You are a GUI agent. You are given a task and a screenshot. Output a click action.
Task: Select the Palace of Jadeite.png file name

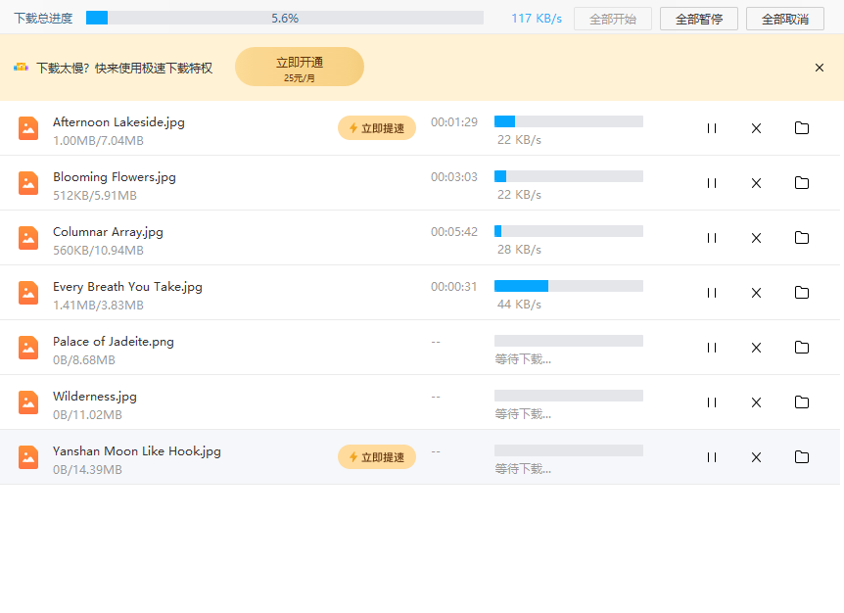click(113, 342)
